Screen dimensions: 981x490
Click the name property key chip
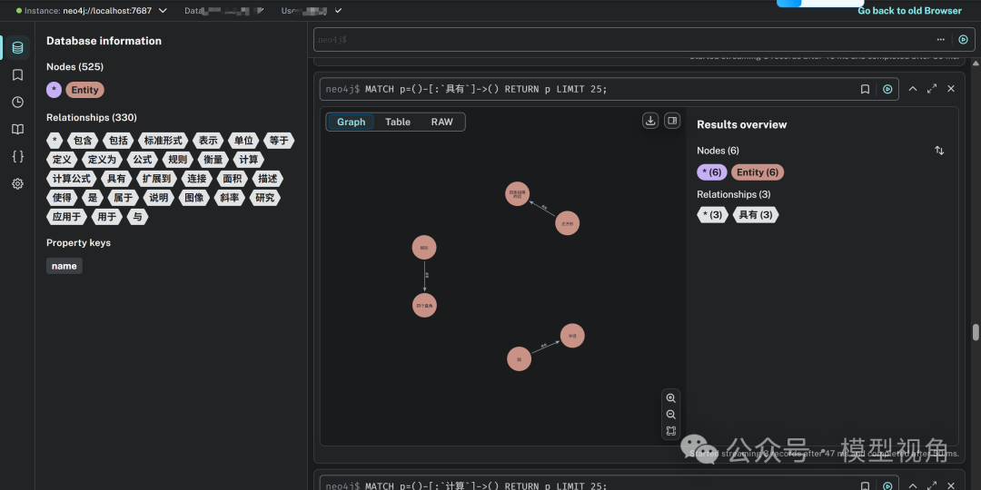click(64, 266)
